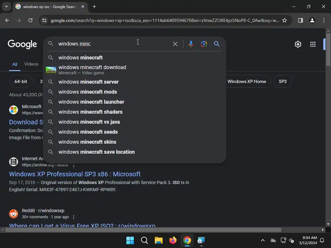Select suggestion 'windows minecraft server'
331x248 pixels.
(134, 82)
